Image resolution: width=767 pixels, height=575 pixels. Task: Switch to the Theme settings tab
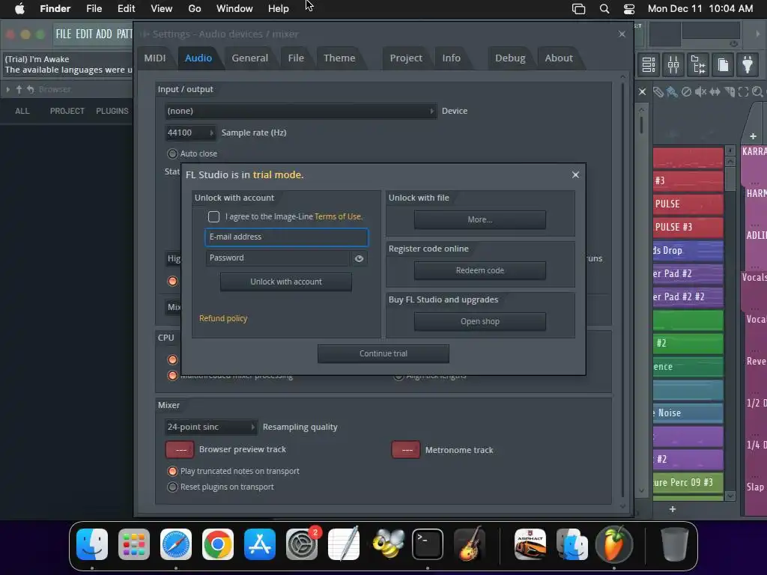[x=339, y=58]
